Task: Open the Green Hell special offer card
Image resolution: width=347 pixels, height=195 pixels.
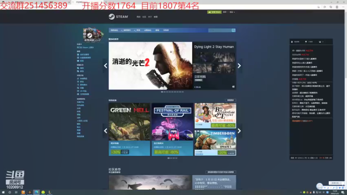Action: coord(129,129)
